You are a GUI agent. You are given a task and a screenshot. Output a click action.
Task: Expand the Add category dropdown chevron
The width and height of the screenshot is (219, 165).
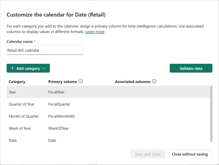coord(44,68)
